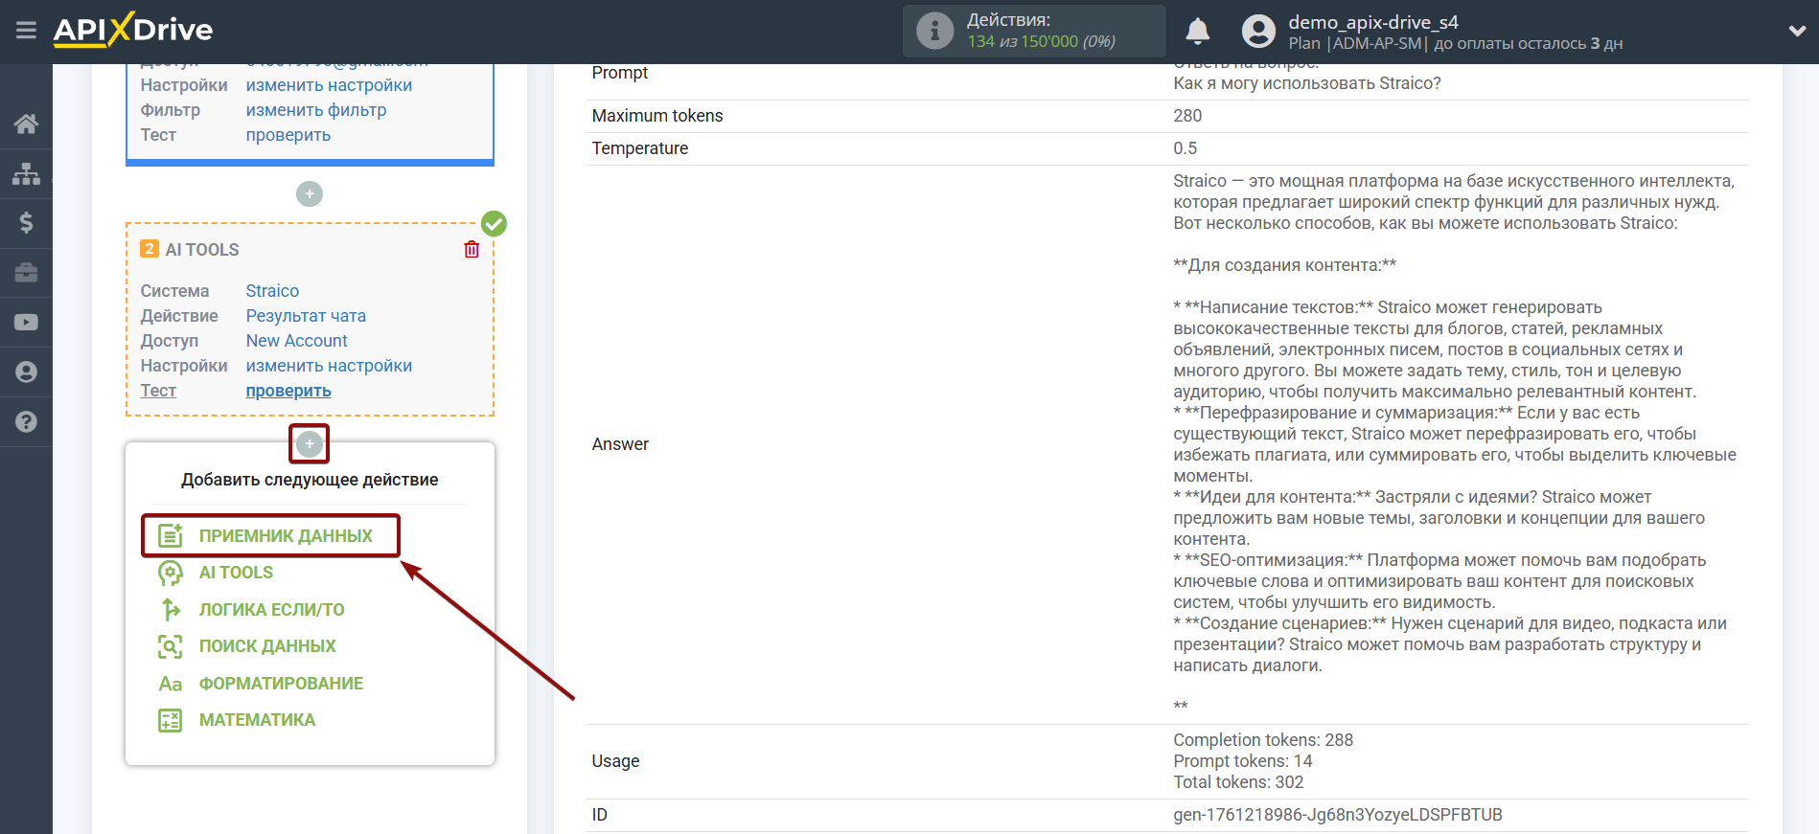
Task: Click the ПРИЕМНИК ДАННЫХ icon
Action: point(171,536)
